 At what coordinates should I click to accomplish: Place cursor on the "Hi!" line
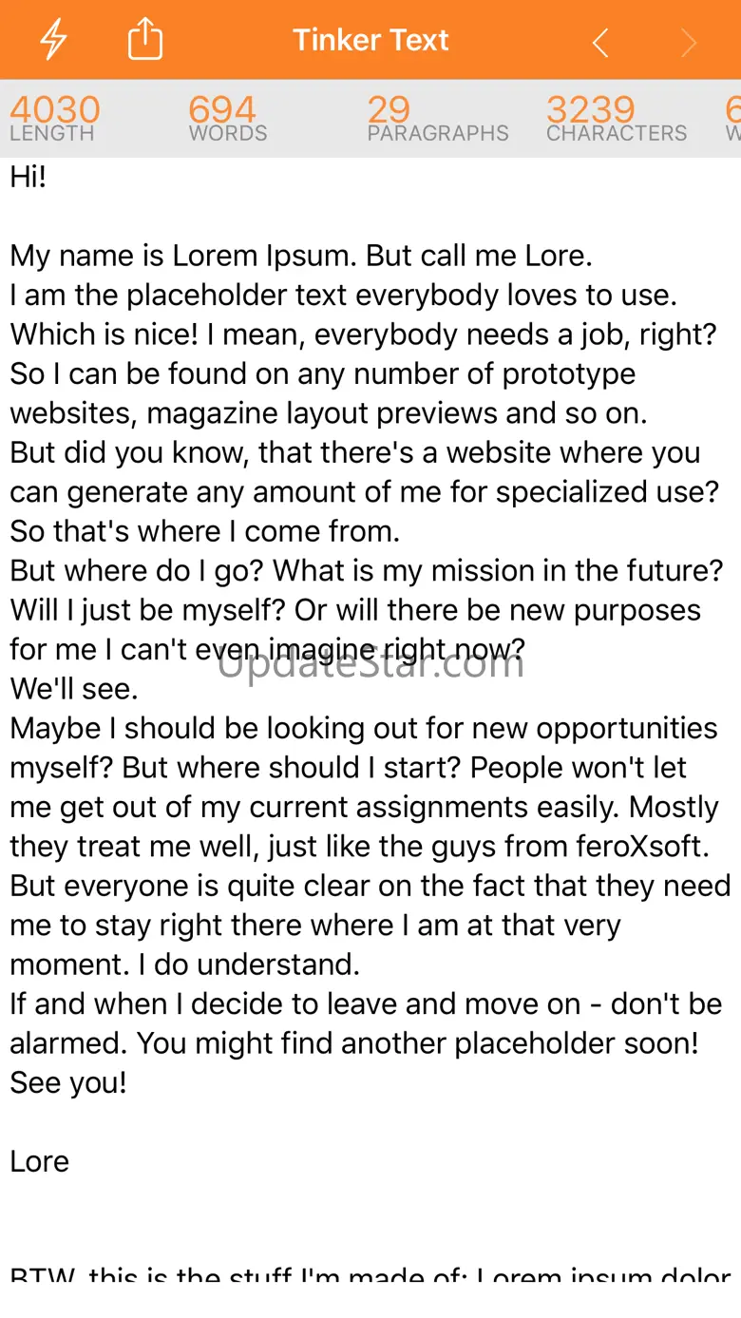[x=28, y=177]
